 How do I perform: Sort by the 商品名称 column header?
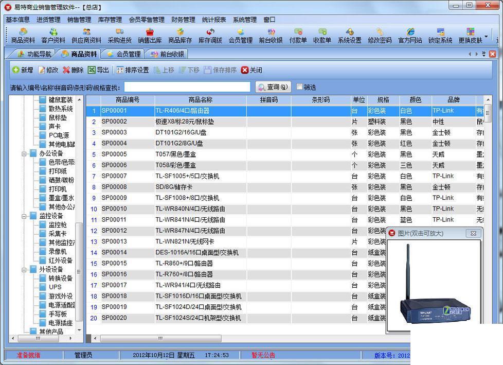pyautogui.click(x=201, y=100)
